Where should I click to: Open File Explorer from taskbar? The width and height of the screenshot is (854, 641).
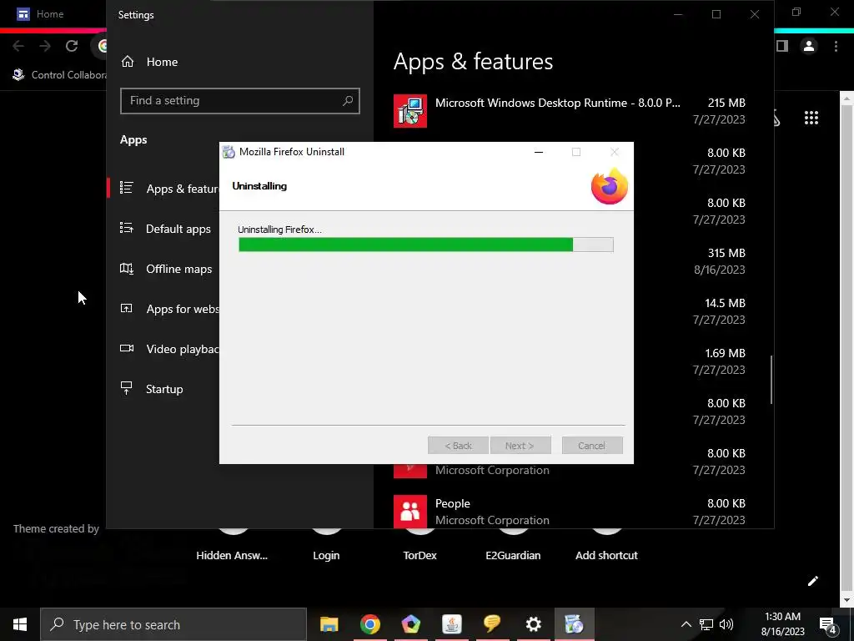pyautogui.click(x=329, y=624)
